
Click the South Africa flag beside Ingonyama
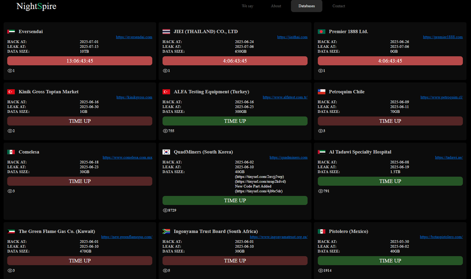pyautogui.click(x=166, y=232)
